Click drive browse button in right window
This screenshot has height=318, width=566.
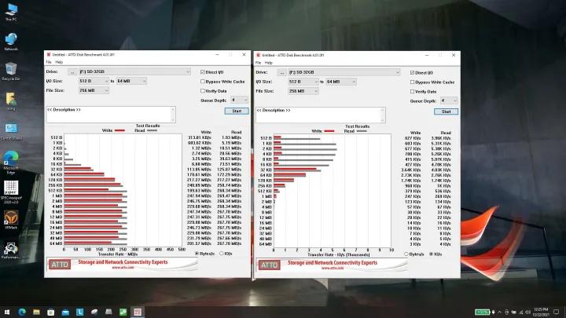point(281,72)
